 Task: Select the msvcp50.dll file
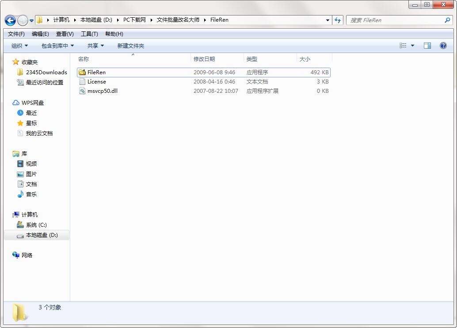[102, 91]
